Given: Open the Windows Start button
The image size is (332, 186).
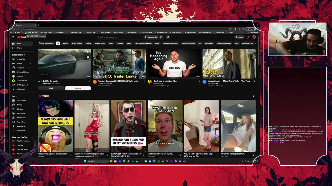Looking at the screenshot, I should coord(85,161).
